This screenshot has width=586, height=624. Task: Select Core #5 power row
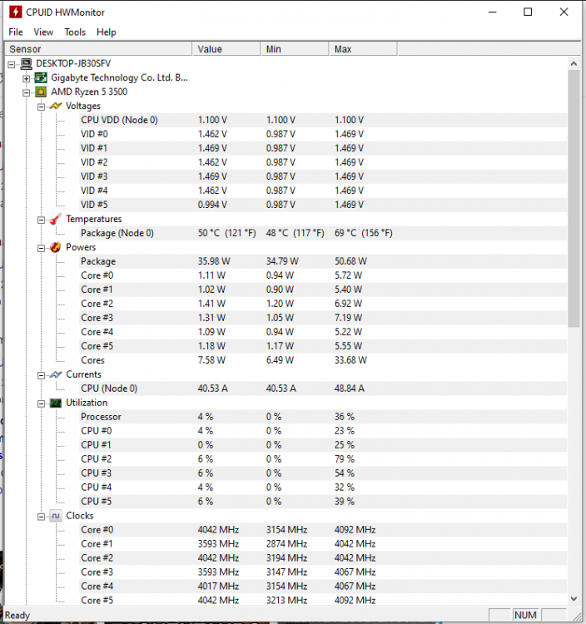pyautogui.click(x=323, y=346)
